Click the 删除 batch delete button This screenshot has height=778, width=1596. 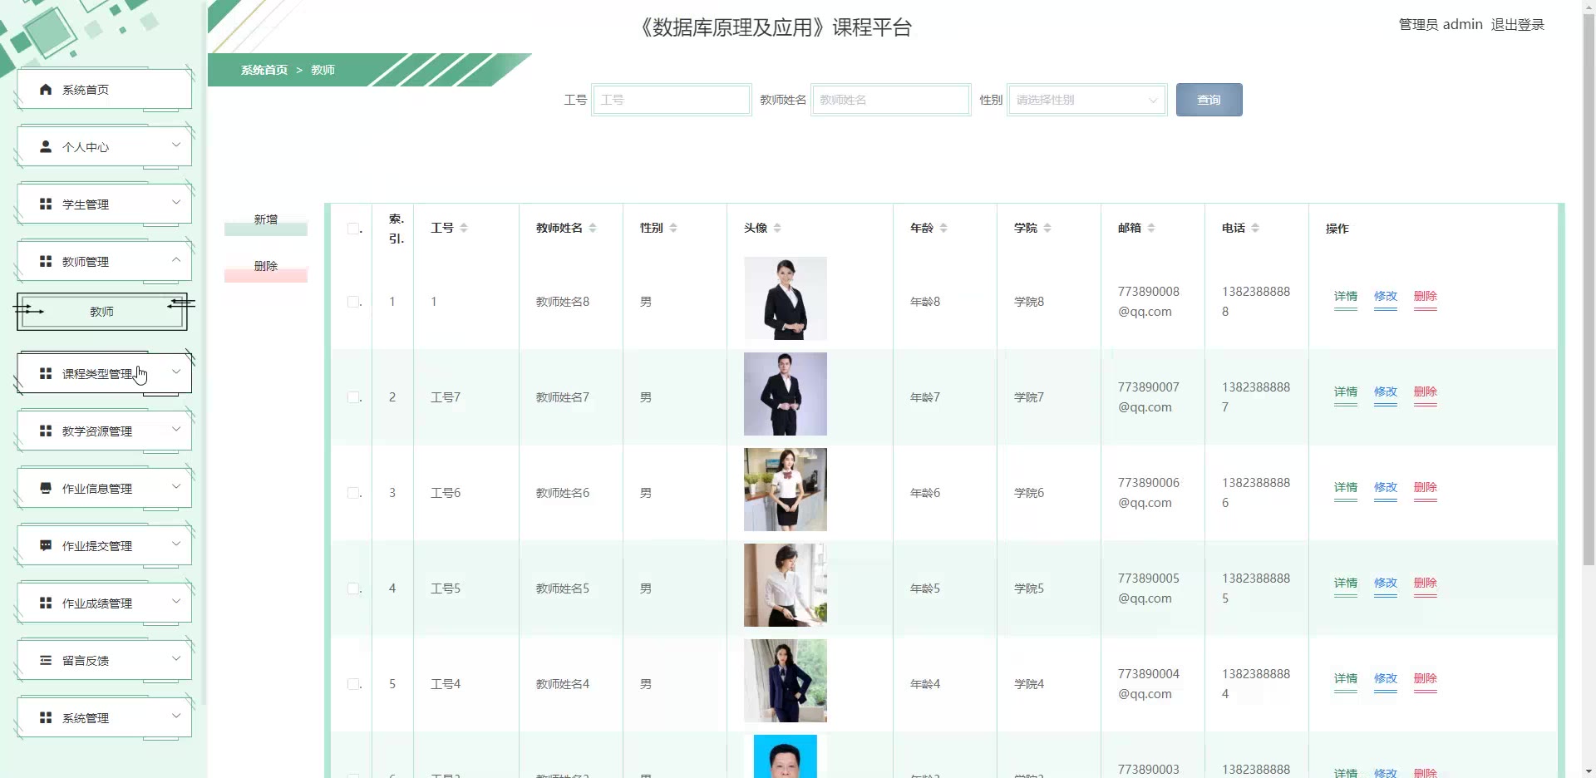266,267
